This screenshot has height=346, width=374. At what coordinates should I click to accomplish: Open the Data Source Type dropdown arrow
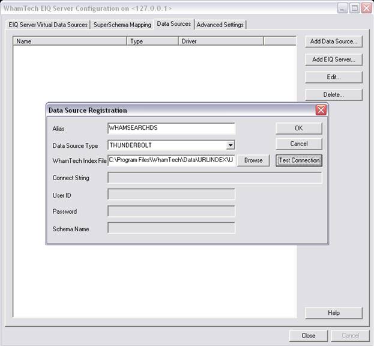(x=230, y=145)
